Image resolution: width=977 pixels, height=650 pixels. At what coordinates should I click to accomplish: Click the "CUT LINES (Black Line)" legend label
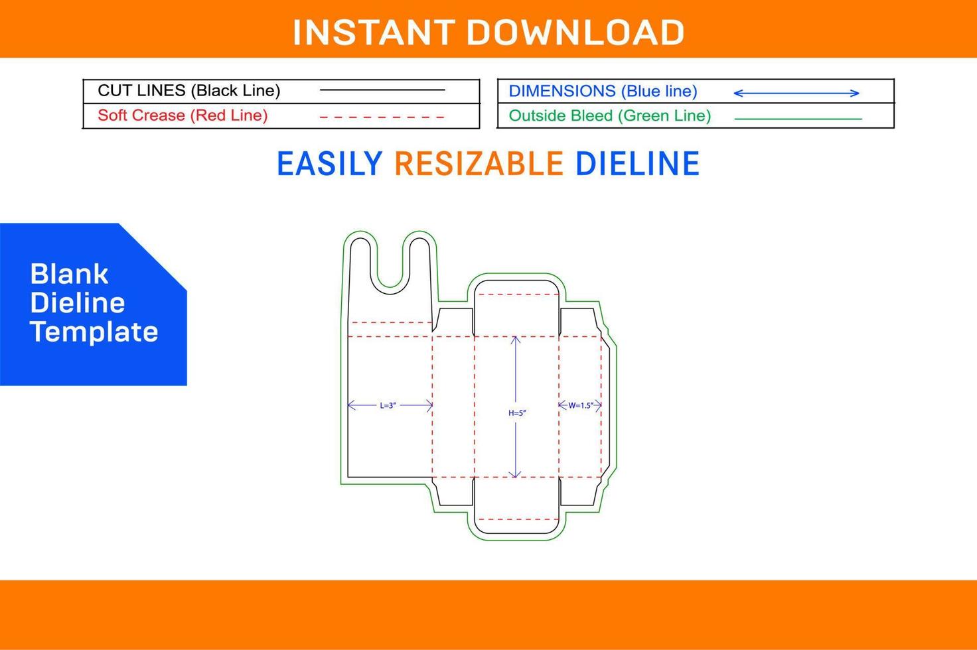coord(189,90)
